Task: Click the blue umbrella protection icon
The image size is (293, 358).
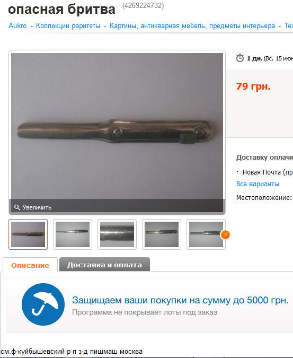Action: point(43,304)
